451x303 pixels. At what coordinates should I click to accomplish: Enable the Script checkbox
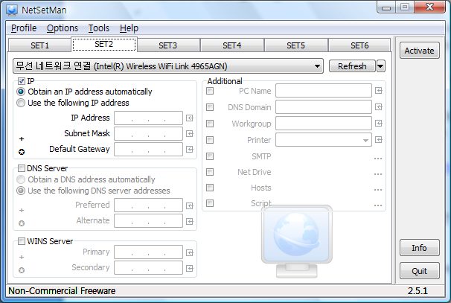point(210,203)
